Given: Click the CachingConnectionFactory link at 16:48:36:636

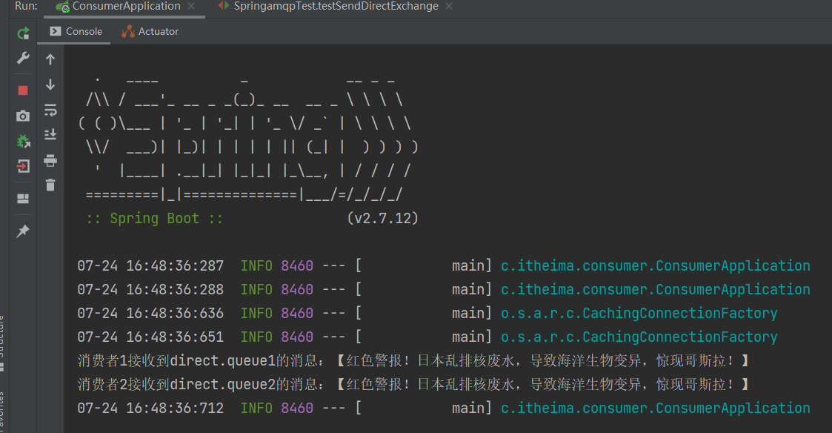Looking at the screenshot, I should click(x=639, y=314).
